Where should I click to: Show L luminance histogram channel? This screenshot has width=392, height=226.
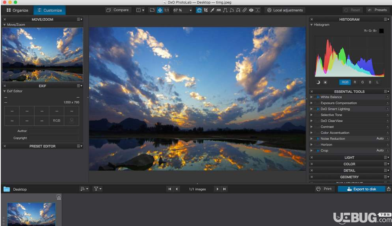377,82
